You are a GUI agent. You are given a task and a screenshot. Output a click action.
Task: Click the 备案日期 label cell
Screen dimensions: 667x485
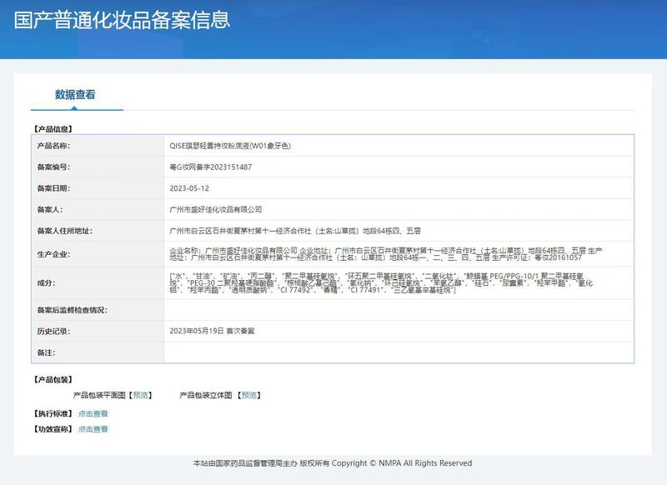click(98, 188)
